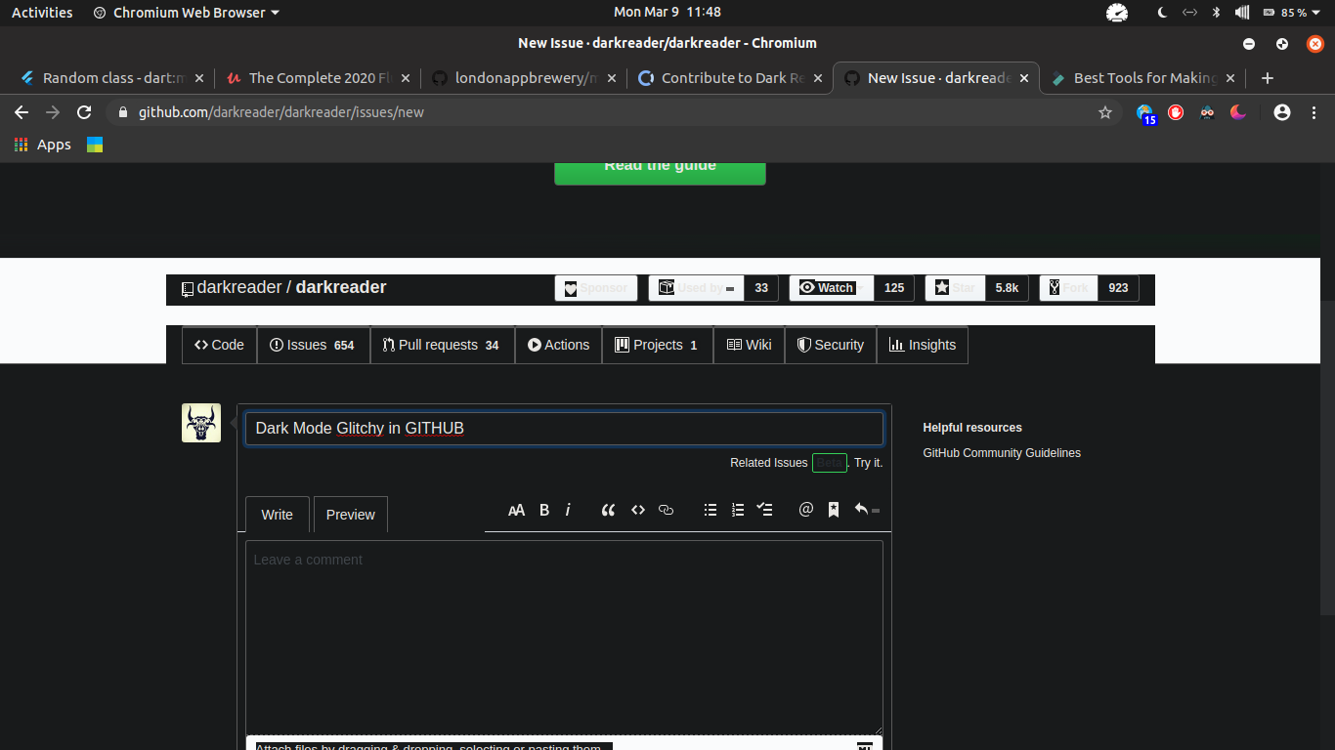Image resolution: width=1335 pixels, height=750 pixels.
Task: Open the red stop-hand adblock extension
Action: tap(1176, 112)
